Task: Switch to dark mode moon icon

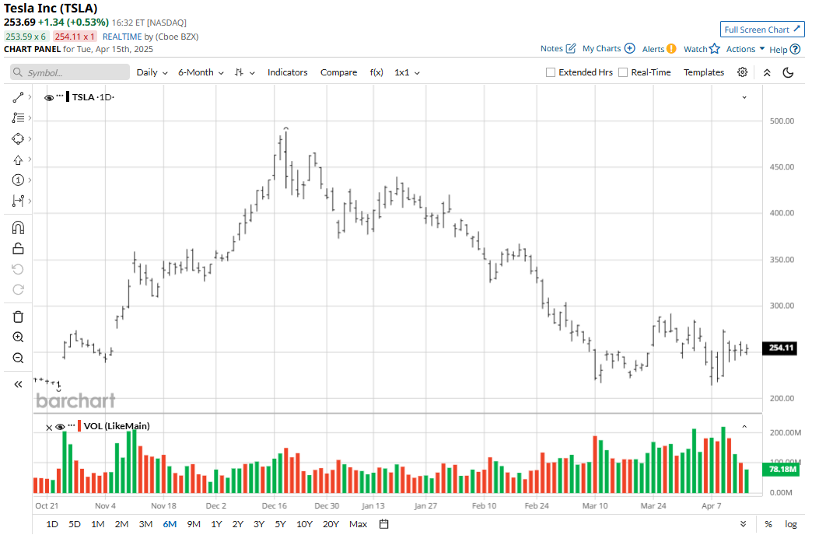Action: point(788,73)
